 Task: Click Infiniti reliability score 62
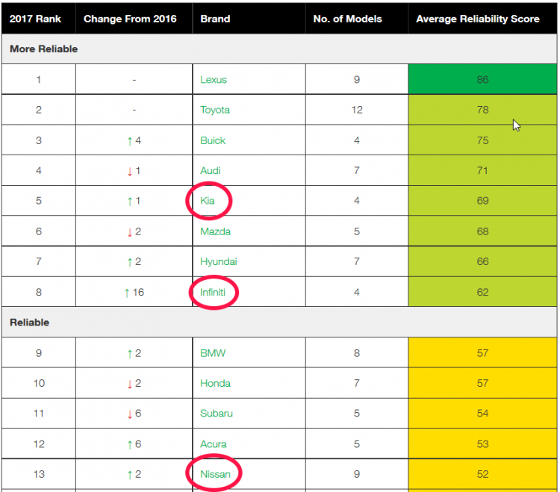[482, 293]
